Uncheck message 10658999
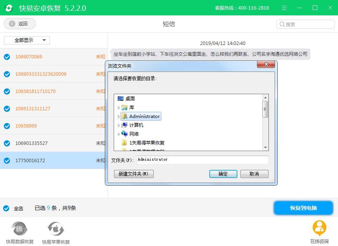 [x=7, y=126]
